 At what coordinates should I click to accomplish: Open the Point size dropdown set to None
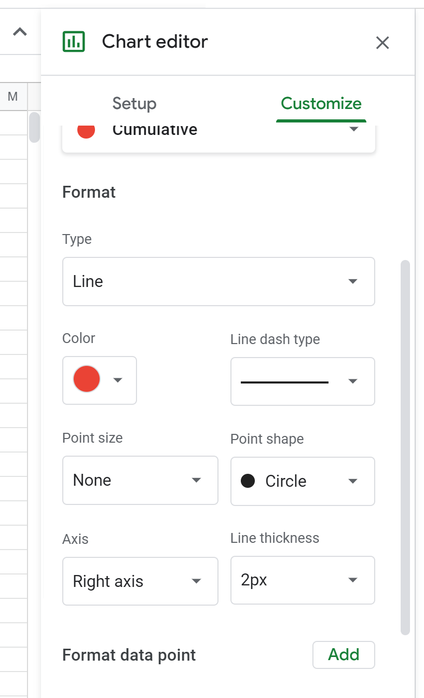click(x=140, y=480)
